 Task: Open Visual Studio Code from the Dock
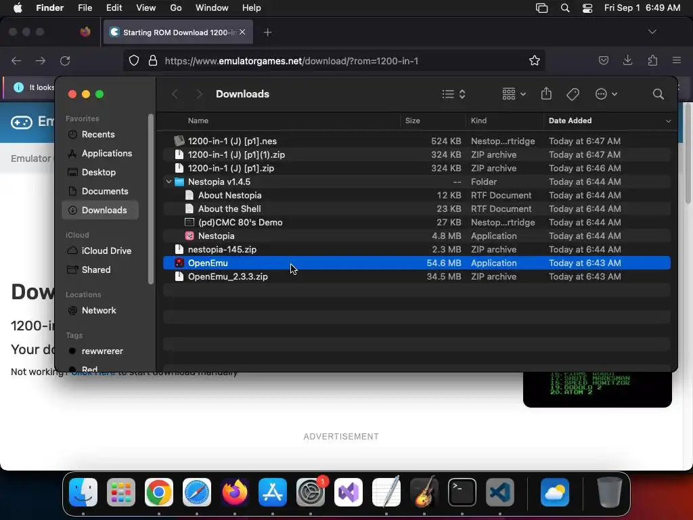tap(500, 492)
